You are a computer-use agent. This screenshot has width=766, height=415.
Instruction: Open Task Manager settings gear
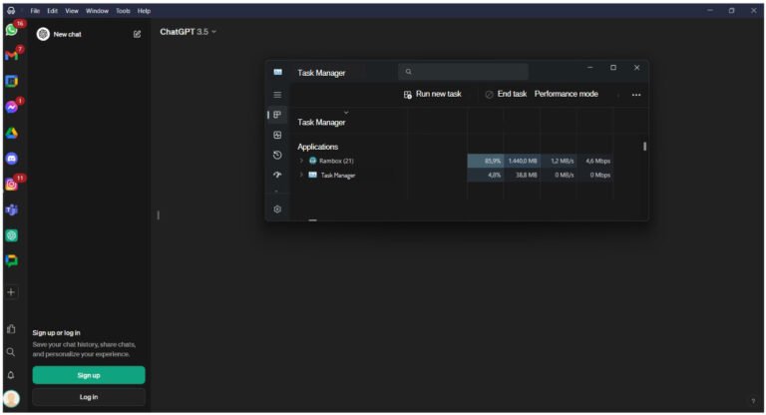tap(277, 209)
